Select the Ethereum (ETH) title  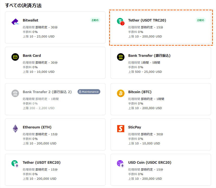37,127
